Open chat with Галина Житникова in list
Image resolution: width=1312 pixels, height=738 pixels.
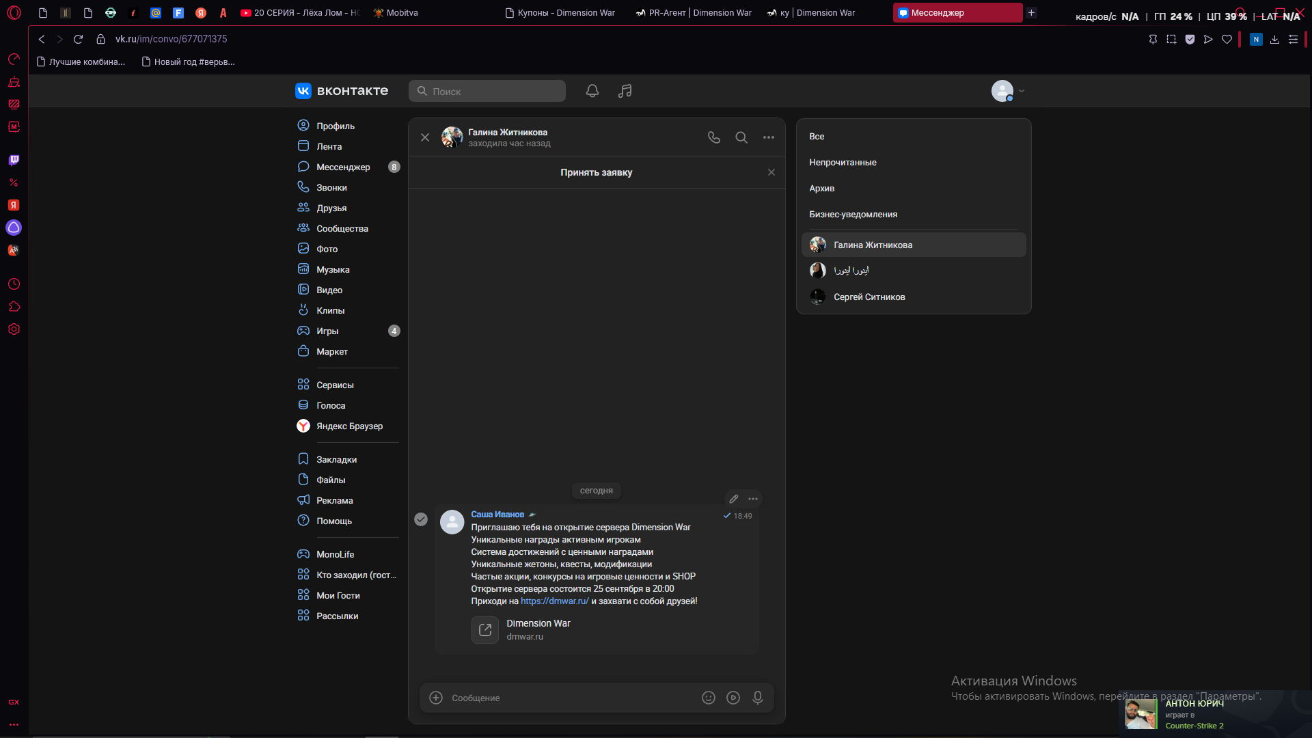click(x=914, y=245)
